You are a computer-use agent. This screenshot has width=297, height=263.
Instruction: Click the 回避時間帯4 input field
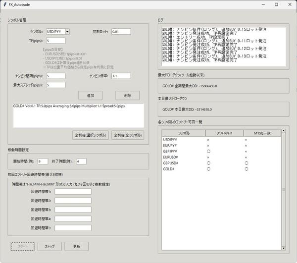tap(73, 219)
